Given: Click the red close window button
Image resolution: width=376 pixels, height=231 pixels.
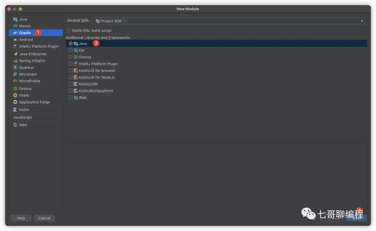Looking at the screenshot, I should click(x=9, y=9).
